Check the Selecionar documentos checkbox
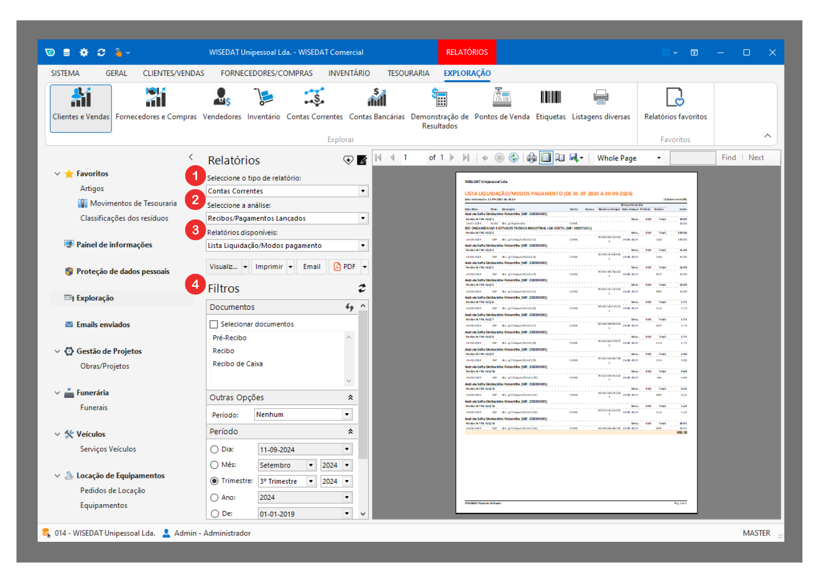The image size is (819, 580). [x=214, y=324]
